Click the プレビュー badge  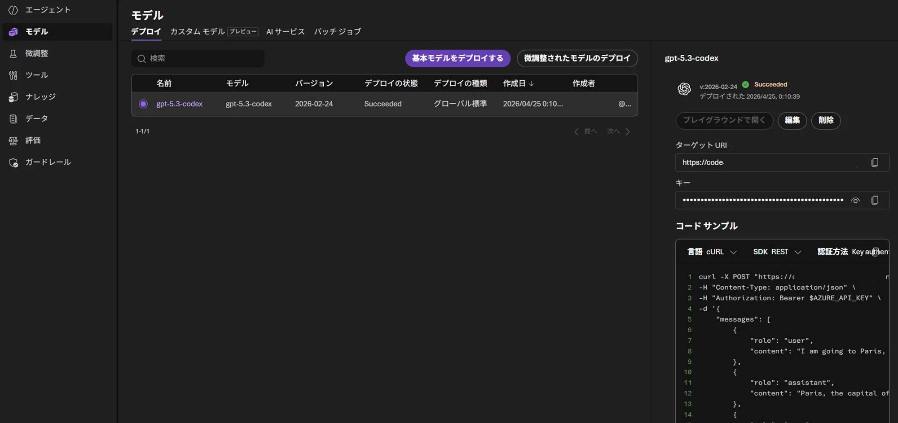tap(243, 31)
